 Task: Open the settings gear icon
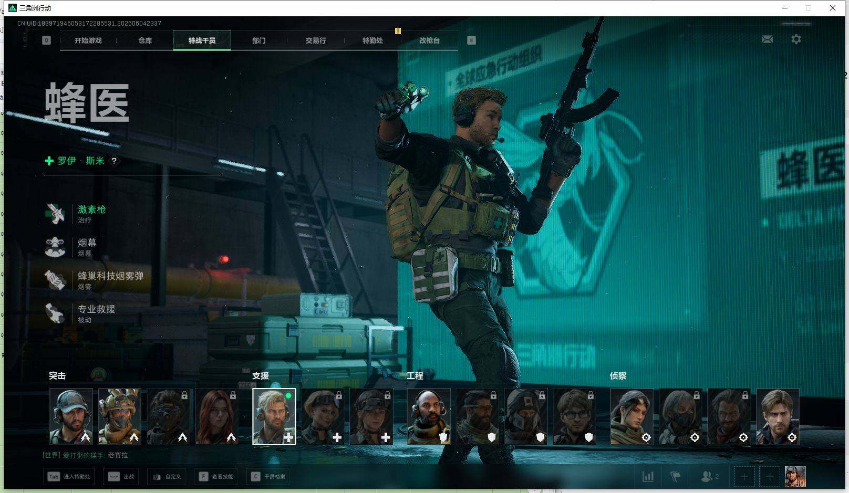click(796, 39)
